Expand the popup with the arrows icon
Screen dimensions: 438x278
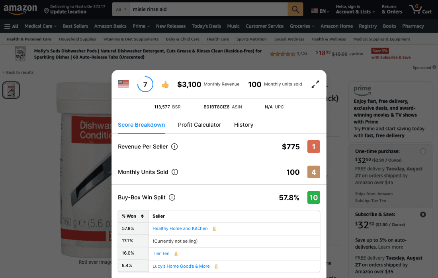[315, 84]
